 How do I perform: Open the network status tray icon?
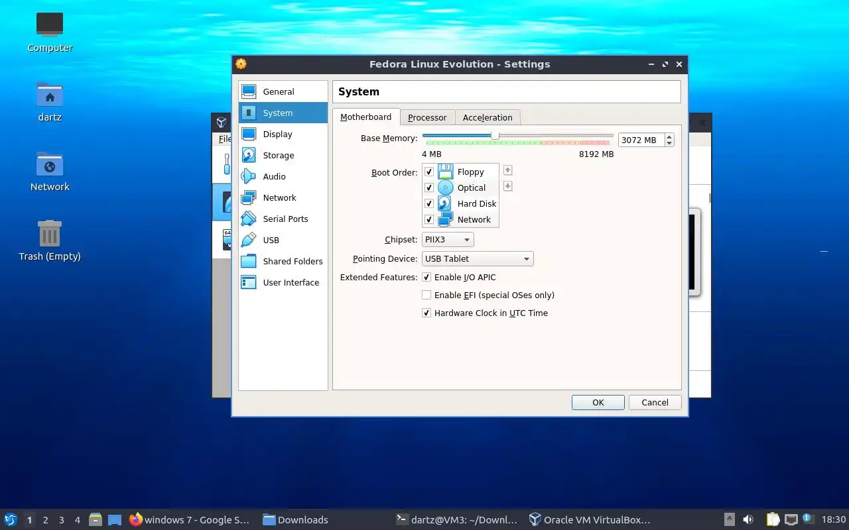791,519
